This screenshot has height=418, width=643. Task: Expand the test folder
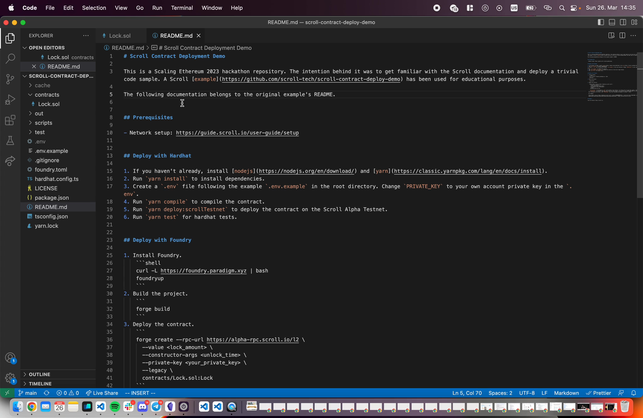click(x=58, y=132)
